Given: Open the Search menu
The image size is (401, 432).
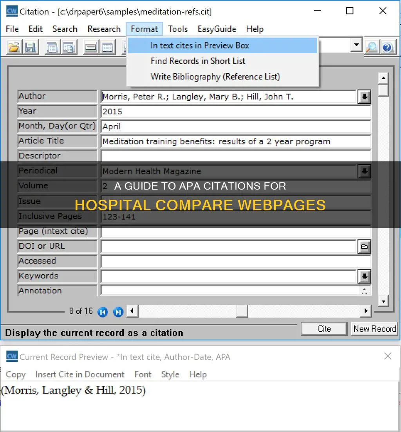Looking at the screenshot, I should coord(65,29).
